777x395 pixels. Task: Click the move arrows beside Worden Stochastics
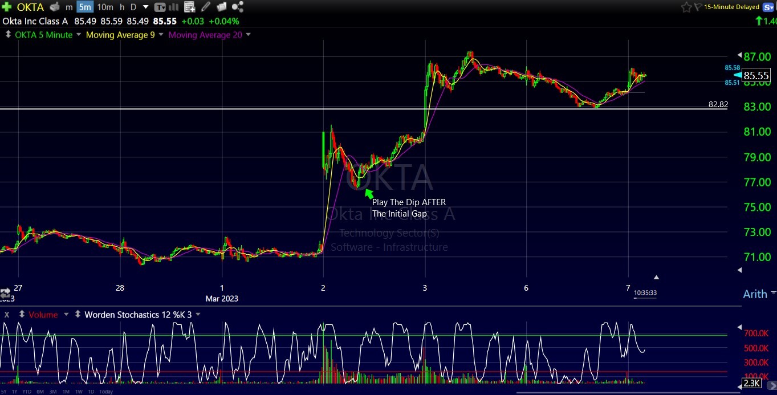77,314
